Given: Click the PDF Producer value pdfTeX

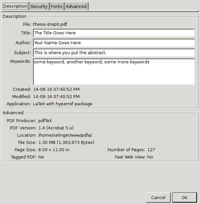Looking at the screenshot, I should point(45,121).
